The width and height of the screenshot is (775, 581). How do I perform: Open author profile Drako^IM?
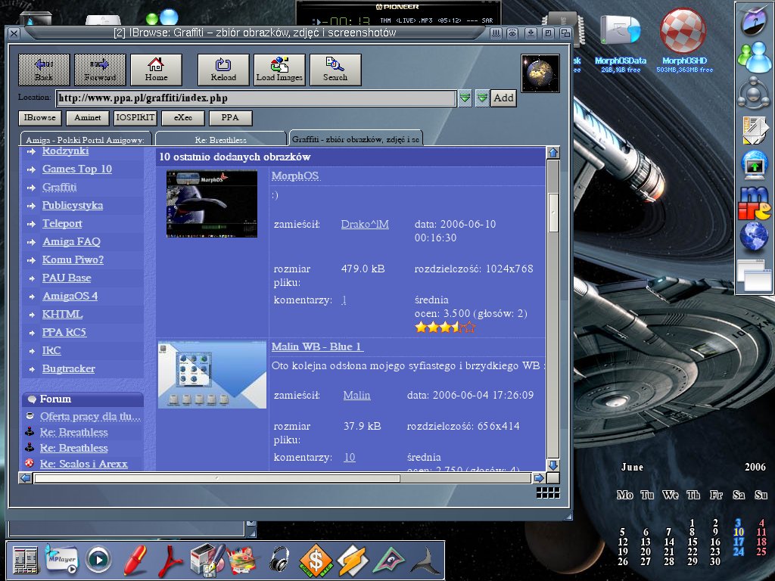[365, 224]
